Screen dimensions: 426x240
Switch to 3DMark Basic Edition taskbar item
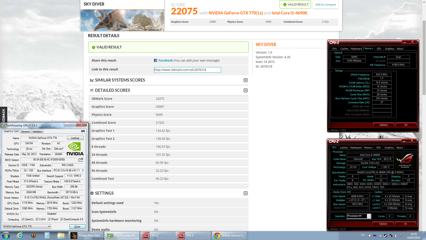[x=86, y=236]
